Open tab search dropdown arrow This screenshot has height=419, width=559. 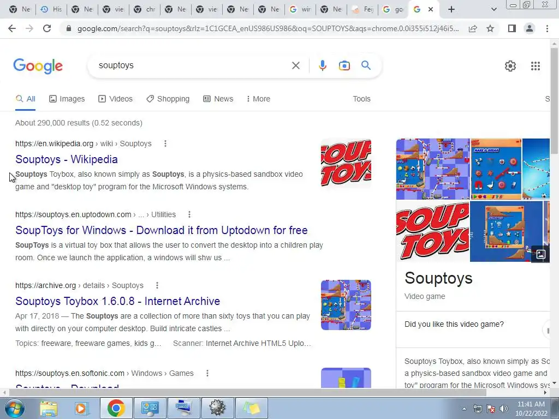pos(493,10)
